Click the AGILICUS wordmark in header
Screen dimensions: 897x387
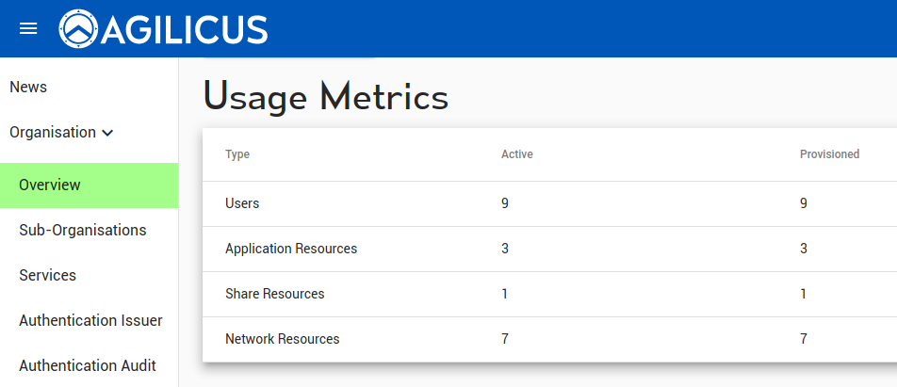point(185,29)
